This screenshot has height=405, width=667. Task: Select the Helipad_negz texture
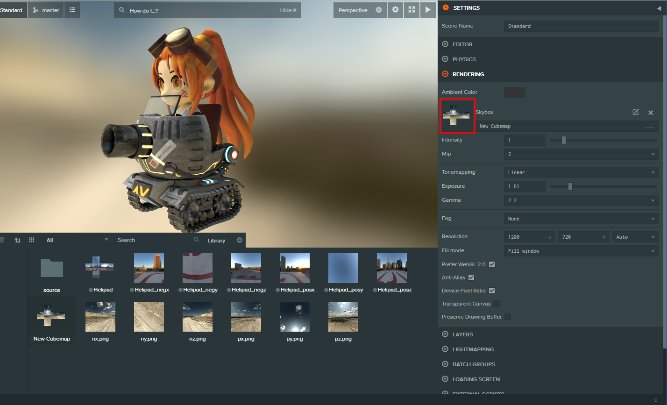coord(246,274)
